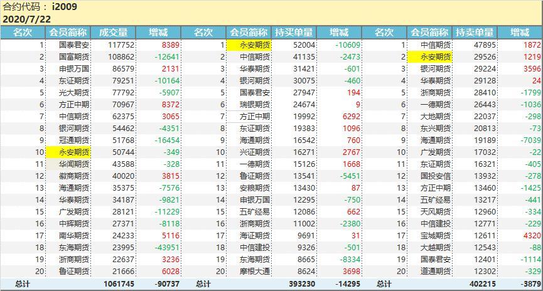Click the change value 4320
Image resolution: width=543 pixels, height=291 pixels.
tap(532, 236)
